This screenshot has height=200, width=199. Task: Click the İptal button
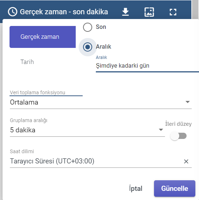(x=136, y=188)
